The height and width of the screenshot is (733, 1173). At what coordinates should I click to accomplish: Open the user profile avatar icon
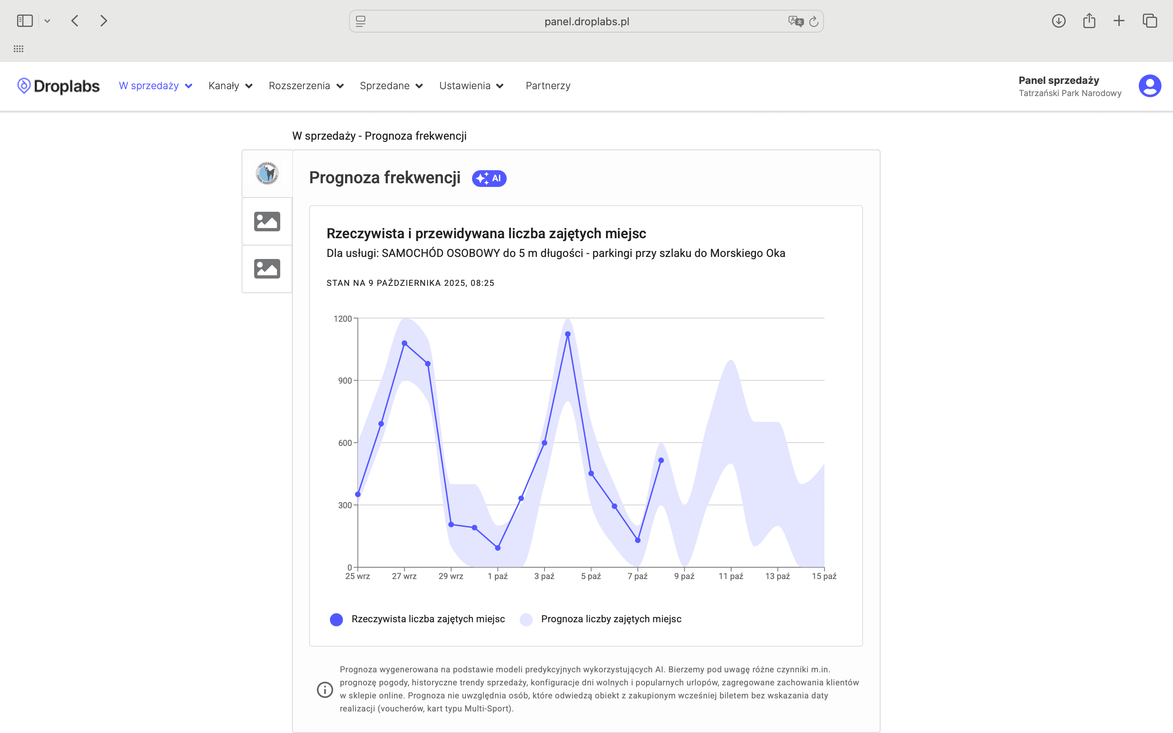(x=1149, y=86)
